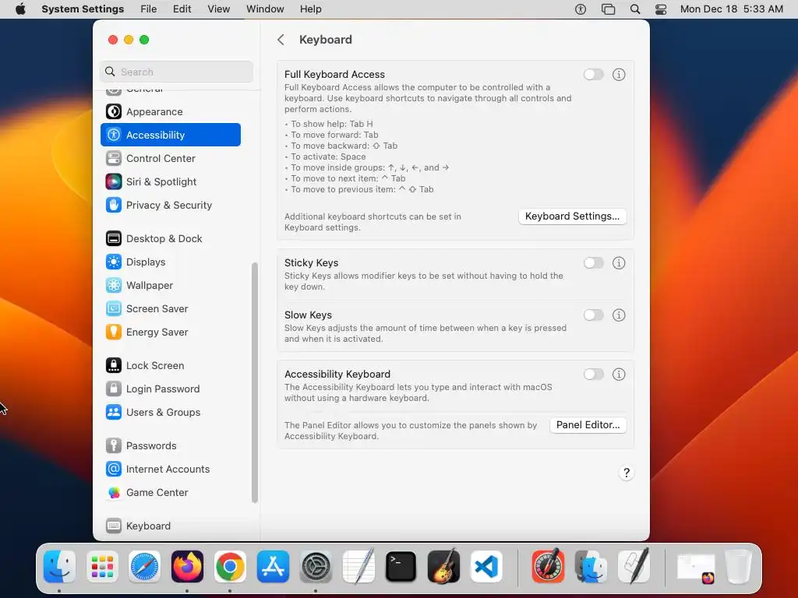Launch Firefox from the Dock
The image size is (798, 598).
click(187, 567)
